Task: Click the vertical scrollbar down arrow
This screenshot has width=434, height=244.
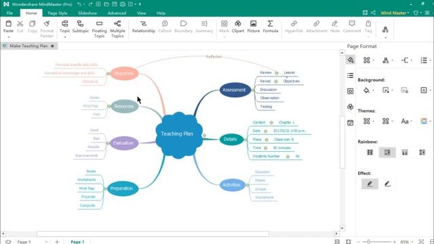Action: 342,228
